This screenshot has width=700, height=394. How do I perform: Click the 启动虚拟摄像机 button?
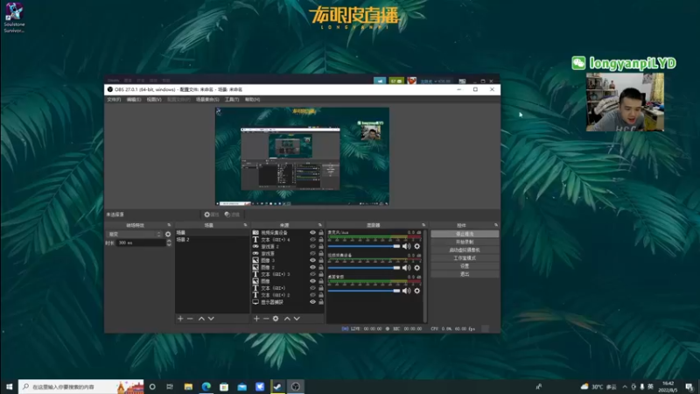point(465,250)
